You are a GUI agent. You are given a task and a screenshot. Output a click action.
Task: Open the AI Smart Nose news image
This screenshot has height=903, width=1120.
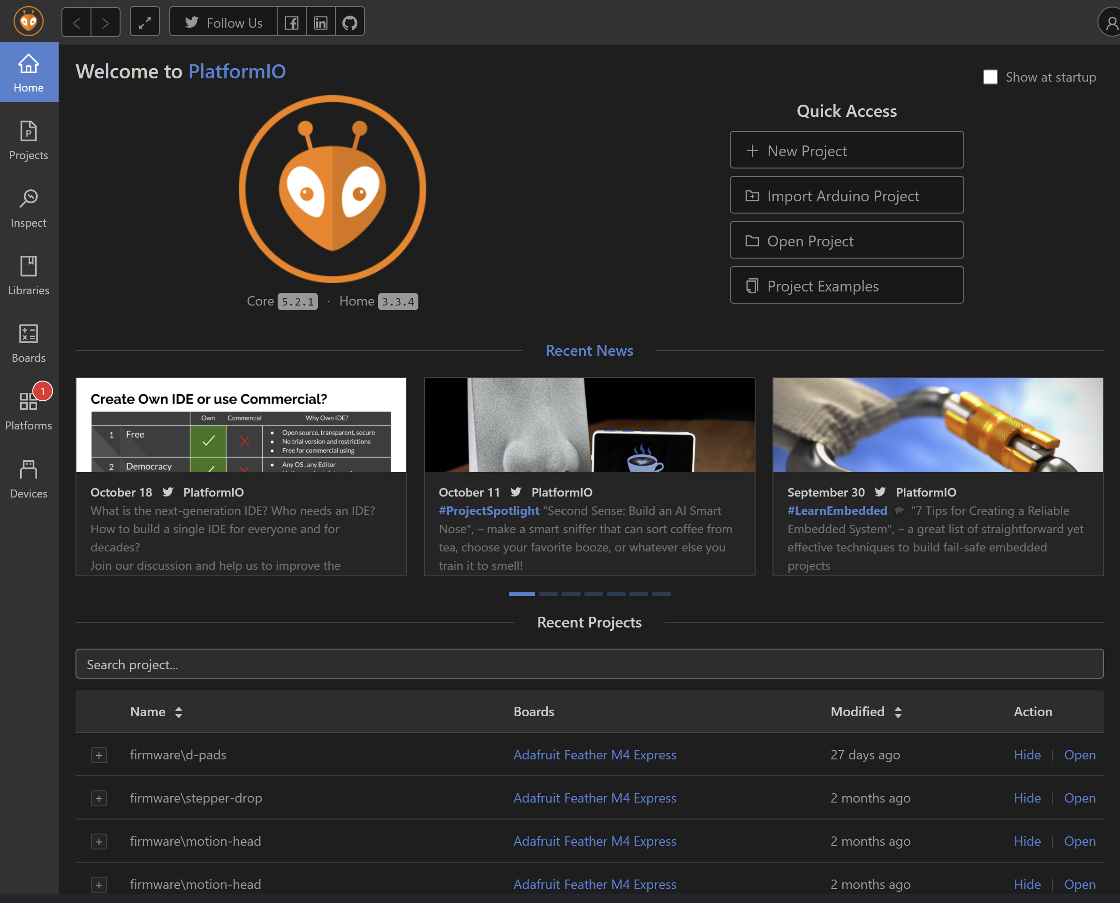coord(590,425)
